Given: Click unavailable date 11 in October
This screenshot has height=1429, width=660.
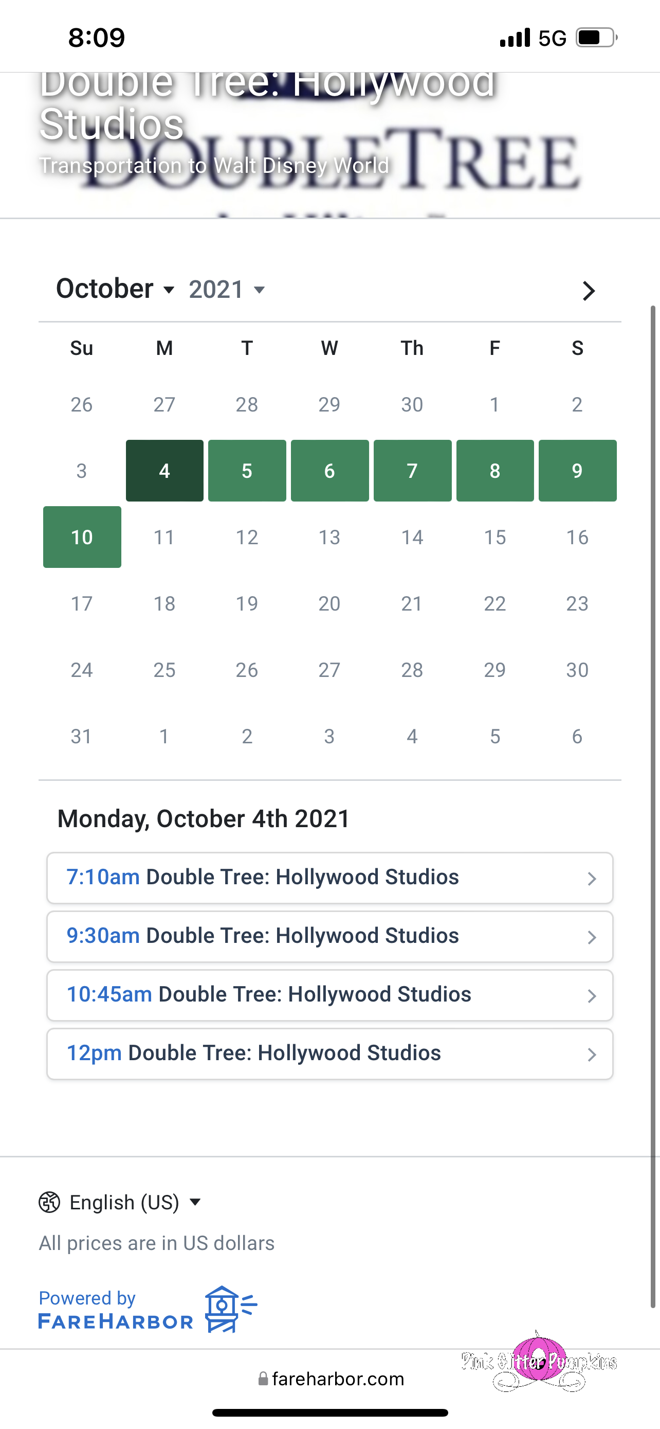Looking at the screenshot, I should pos(164,537).
